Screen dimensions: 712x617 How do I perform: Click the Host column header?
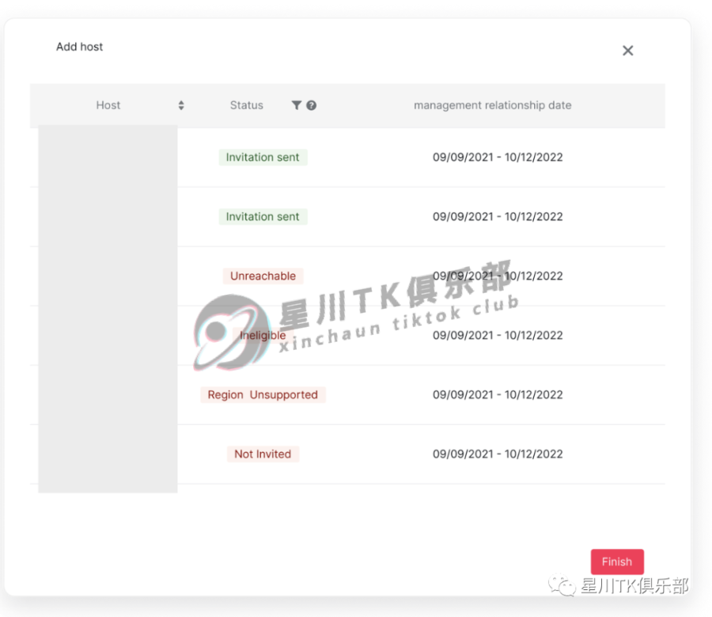(x=108, y=105)
